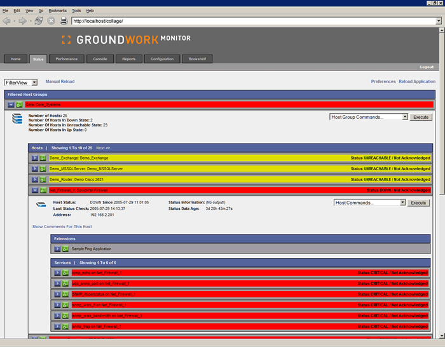Expand the icmp_echo service row

coord(57,273)
